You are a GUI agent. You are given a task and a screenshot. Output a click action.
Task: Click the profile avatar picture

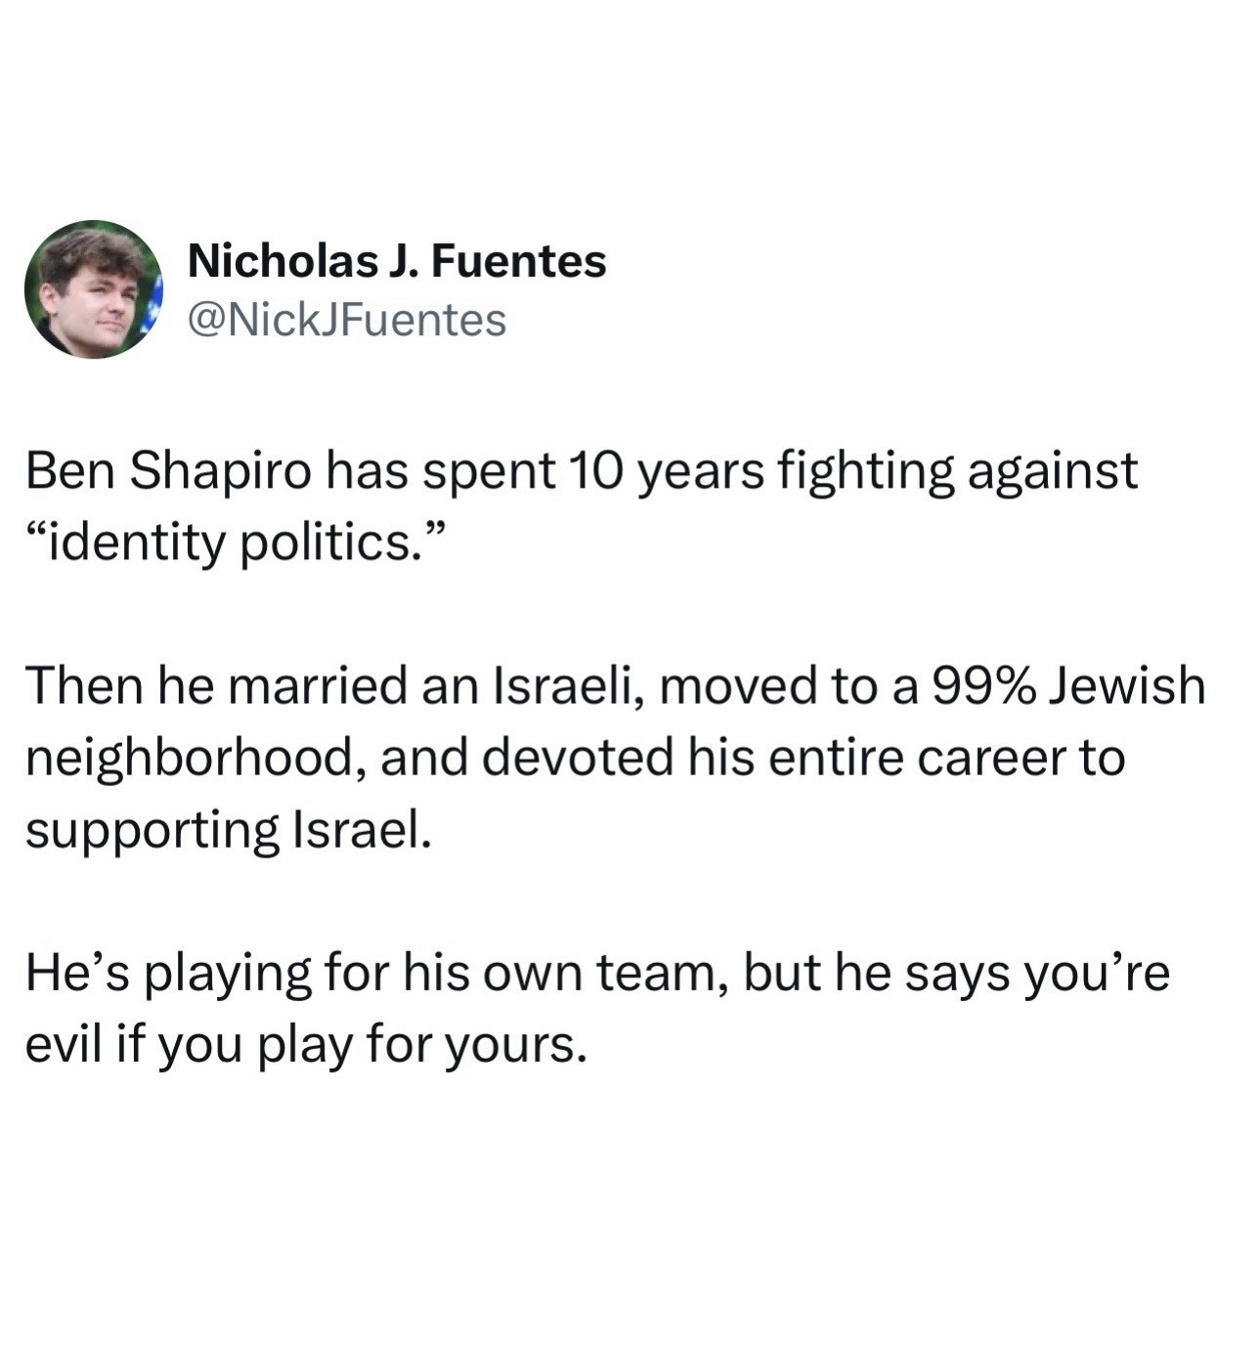(x=93, y=289)
